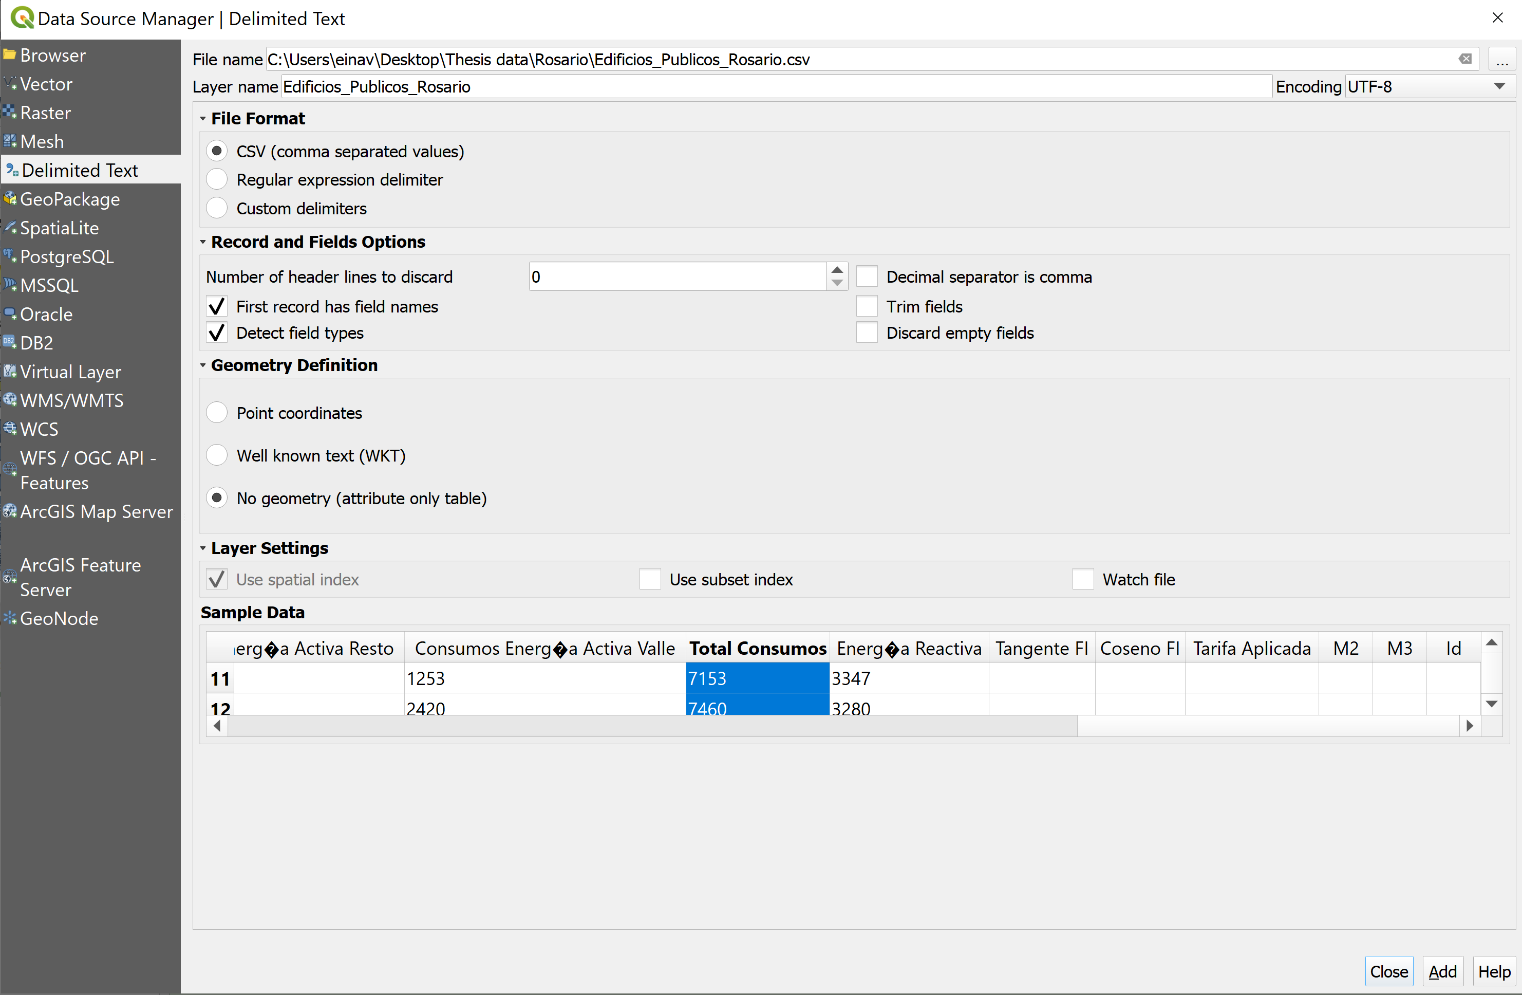
Task: Select the Oracle database source
Action: [x=45, y=314]
